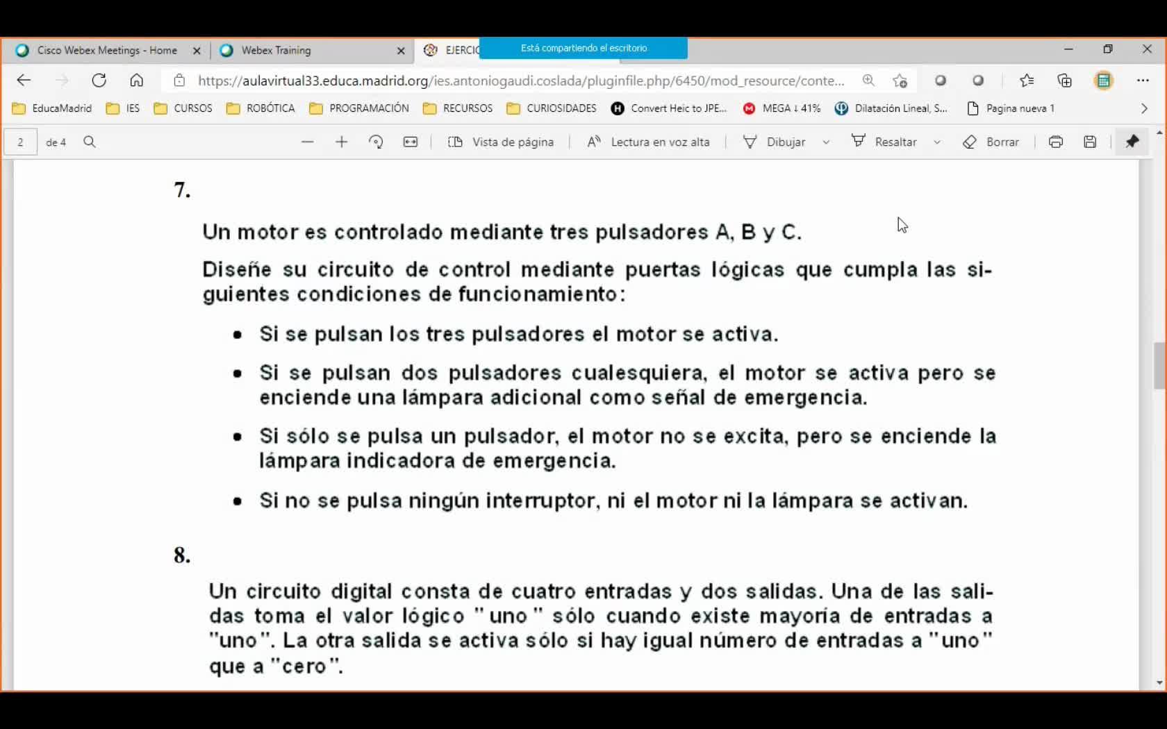Open the browser profile icon
Image resolution: width=1167 pixels, height=729 pixels.
coord(1103,81)
